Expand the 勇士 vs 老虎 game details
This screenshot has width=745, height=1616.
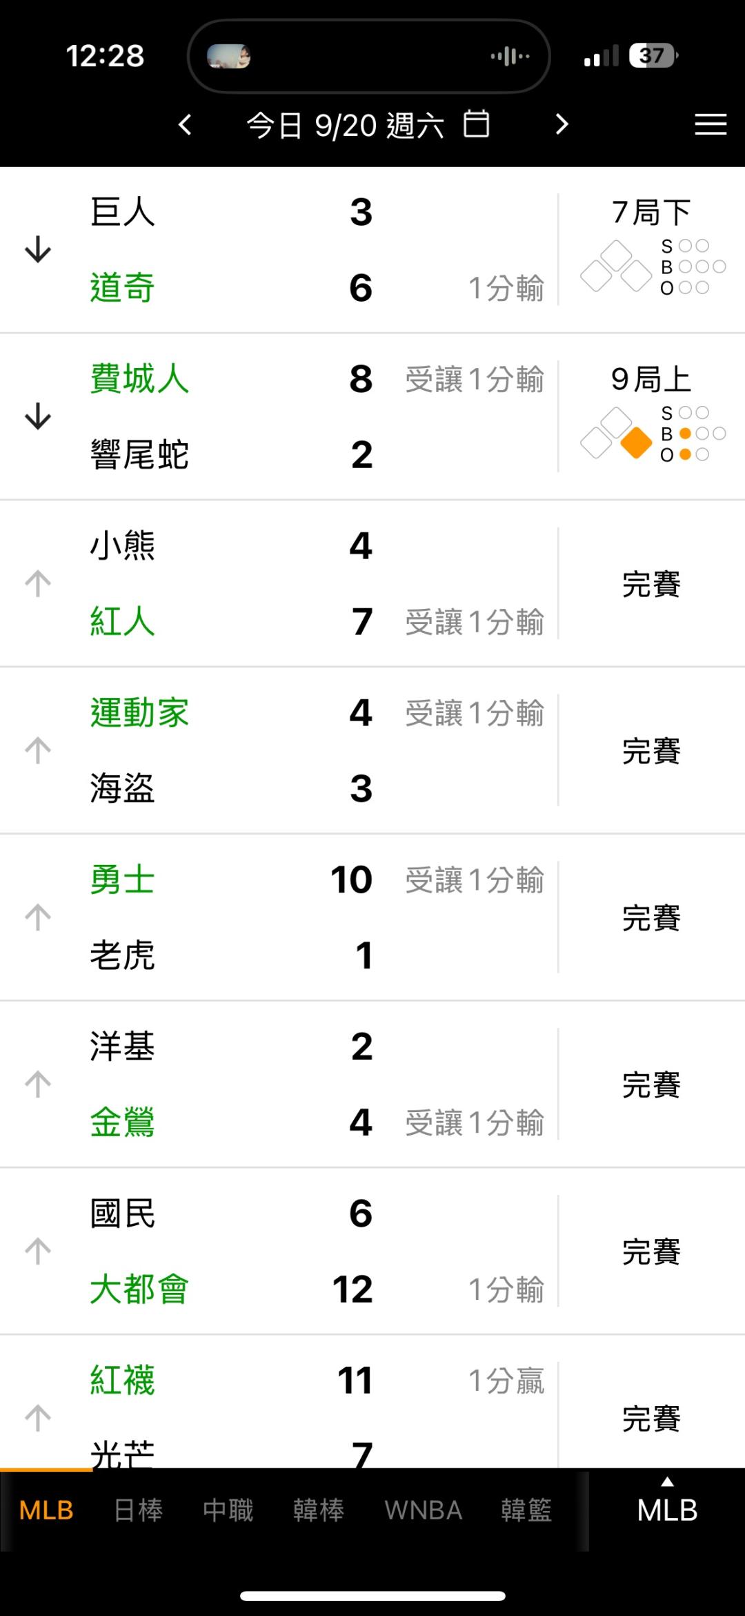[38, 917]
